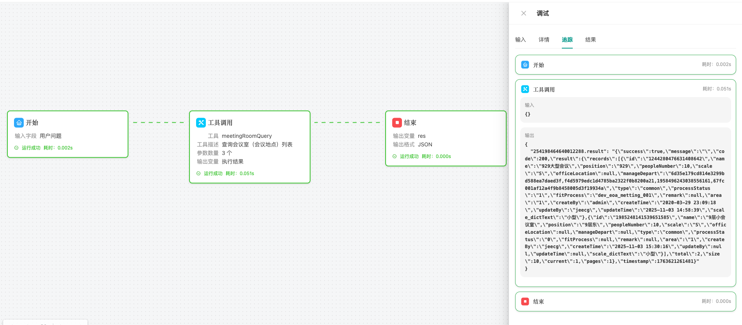
Task: Click the blue home icon on Start node
Action: pyautogui.click(x=19, y=123)
